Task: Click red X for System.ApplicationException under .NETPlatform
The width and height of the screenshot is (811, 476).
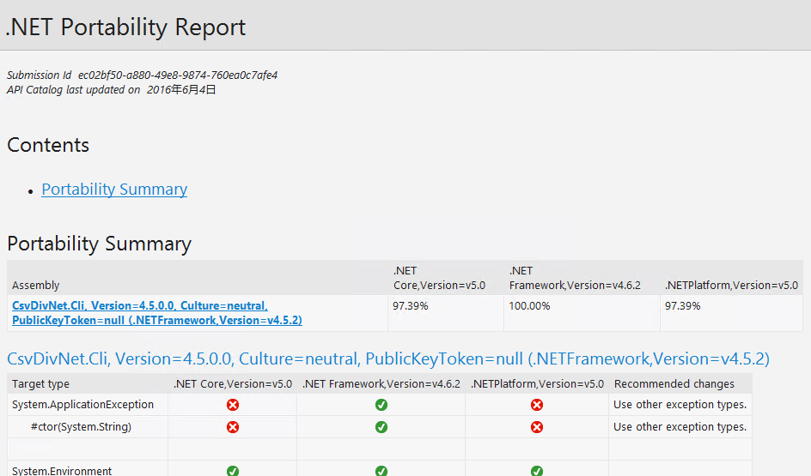Action: point(537,405)
